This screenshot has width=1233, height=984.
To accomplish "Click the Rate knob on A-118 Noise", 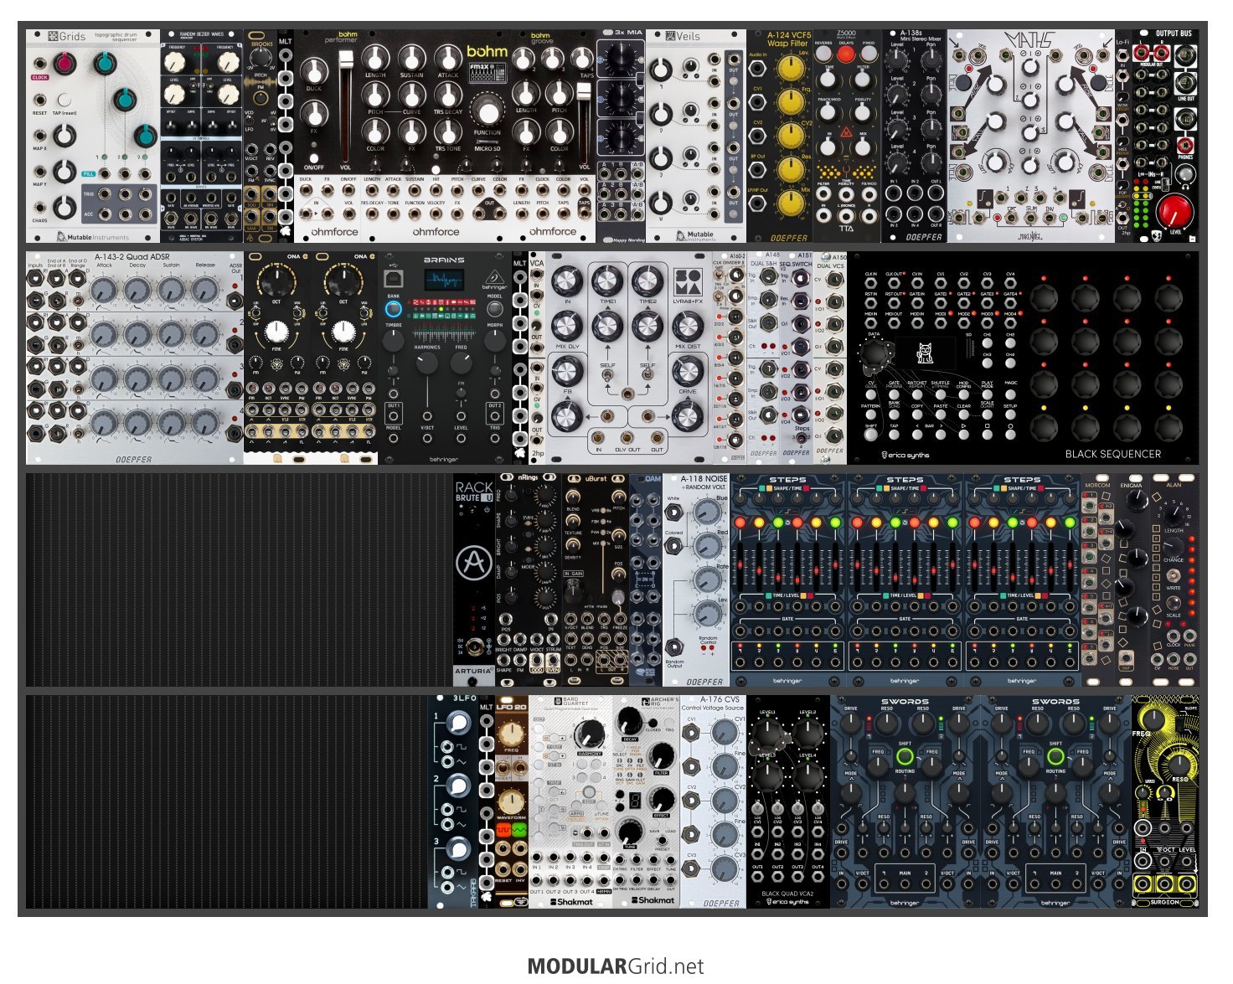I will click(708, 580).
